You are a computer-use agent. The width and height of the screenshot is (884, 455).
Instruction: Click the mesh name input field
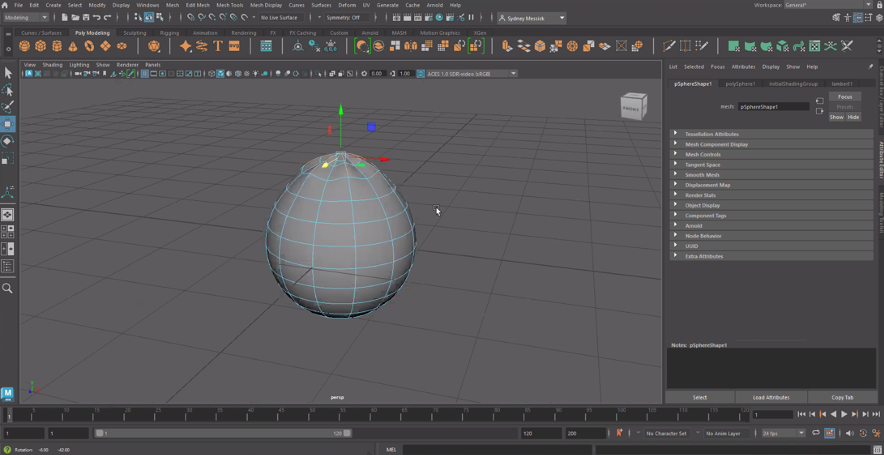tap(773, 107)
